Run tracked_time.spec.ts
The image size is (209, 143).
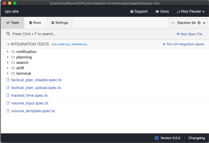tap(29, 95)
